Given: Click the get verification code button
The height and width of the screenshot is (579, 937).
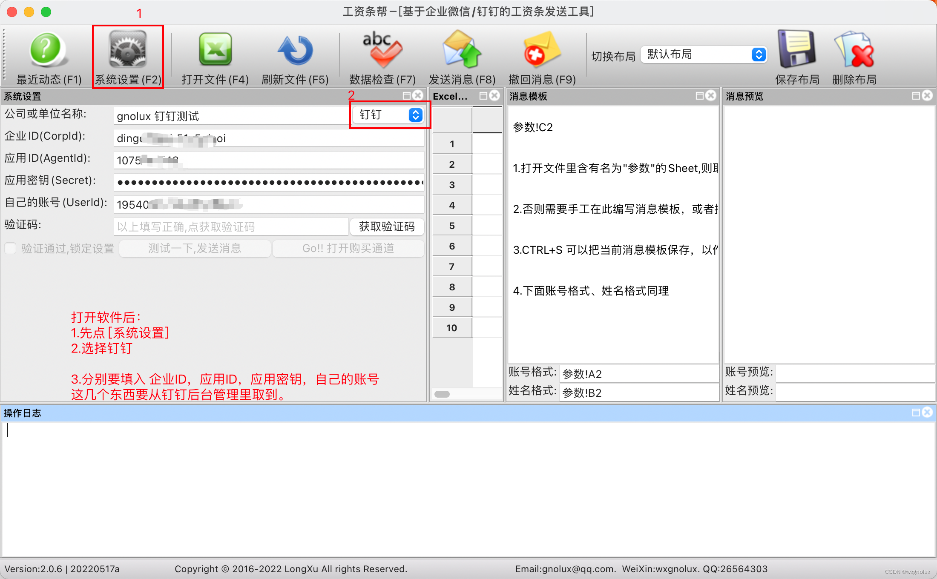Looking at the screenshot, I should (387, 226).
